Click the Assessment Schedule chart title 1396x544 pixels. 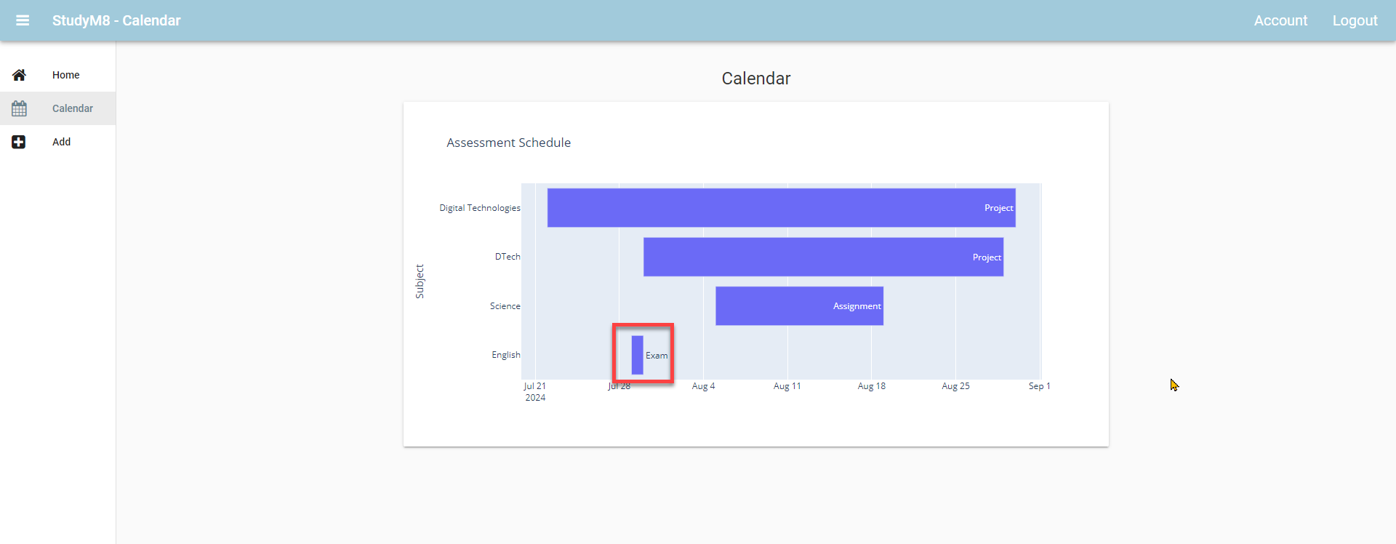509,143
